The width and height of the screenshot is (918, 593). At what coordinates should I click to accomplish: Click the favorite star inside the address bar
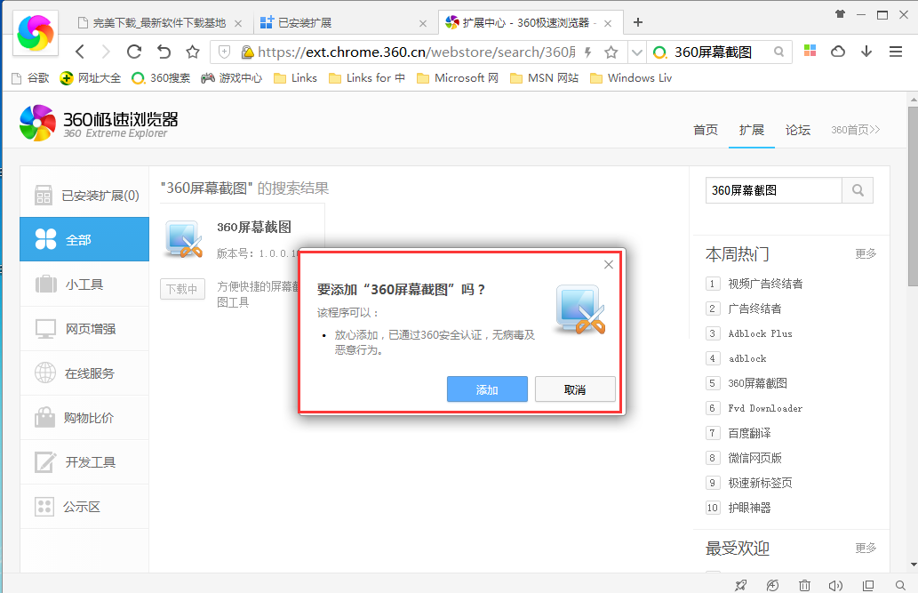[x=611, y=52]
